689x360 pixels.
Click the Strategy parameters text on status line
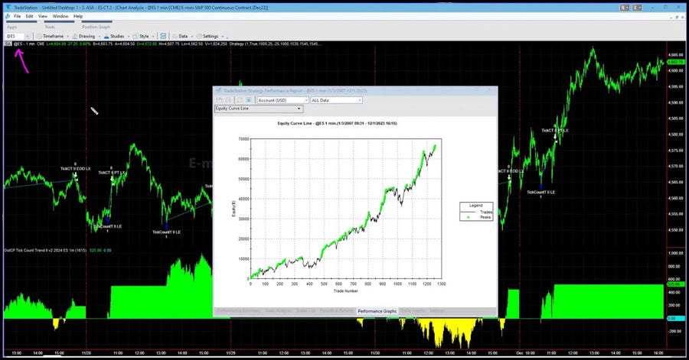(x=276, y=44)
